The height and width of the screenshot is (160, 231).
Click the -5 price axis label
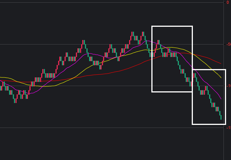click(228, 45)
